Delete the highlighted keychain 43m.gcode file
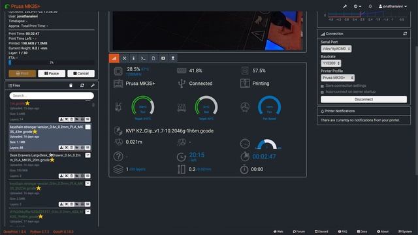The image size is (418, 235). [71, 148]
